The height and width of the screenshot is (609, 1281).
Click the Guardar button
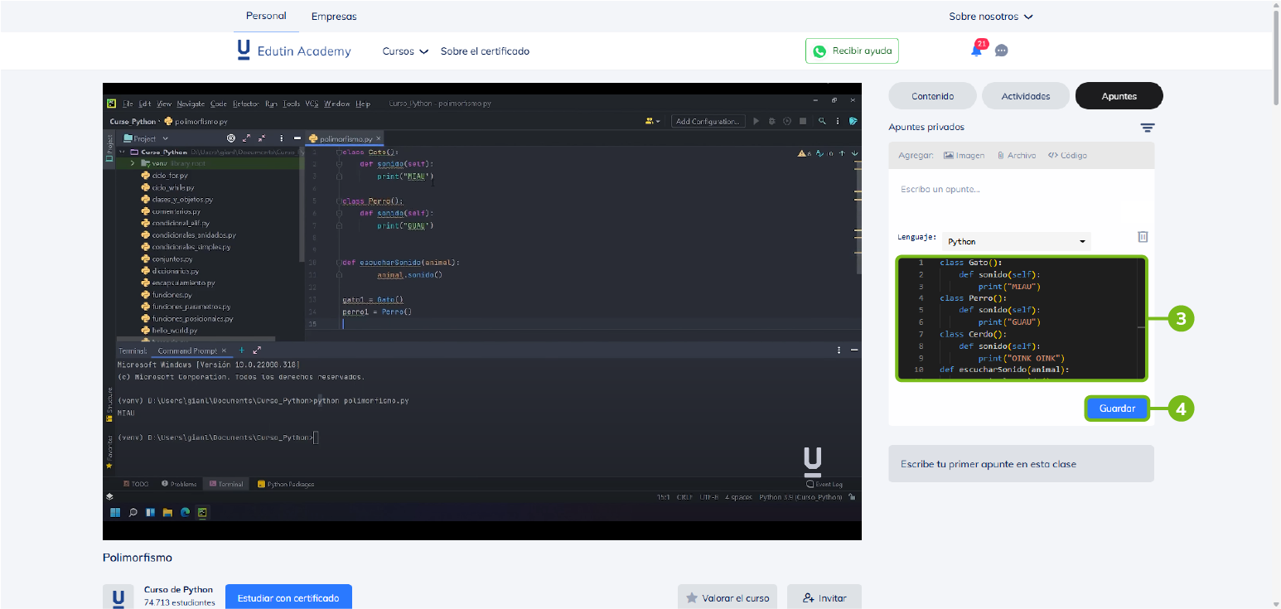click(x=1116, y=408)
